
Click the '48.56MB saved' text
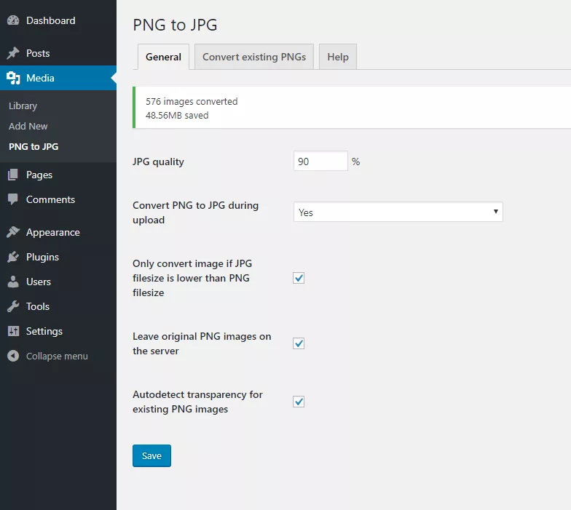coord(177,115)
